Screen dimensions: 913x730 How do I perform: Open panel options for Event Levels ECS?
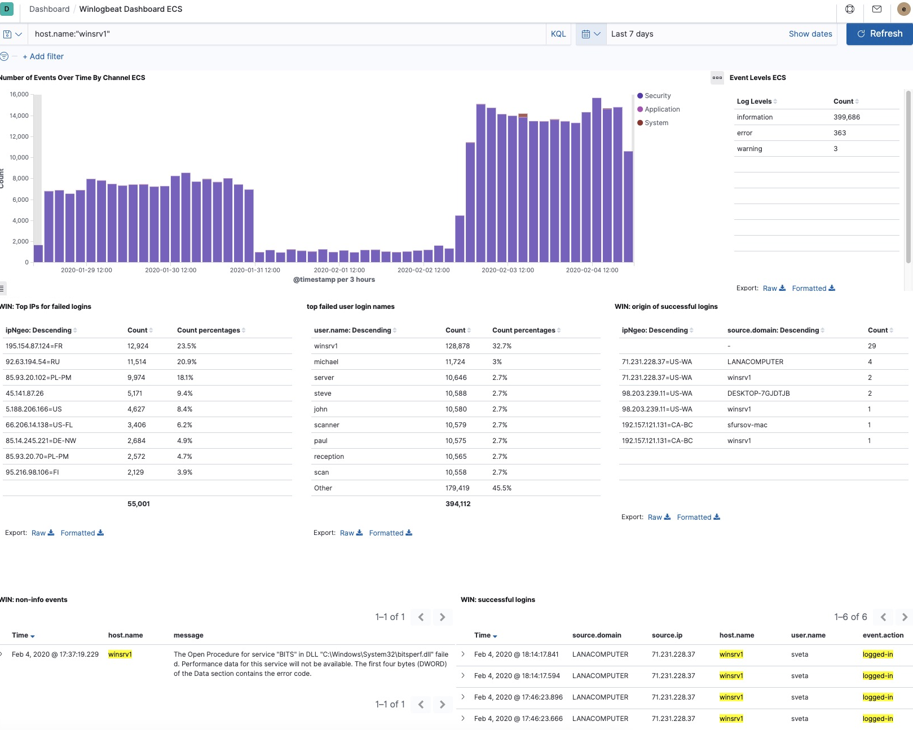click(x=717, y=78)
